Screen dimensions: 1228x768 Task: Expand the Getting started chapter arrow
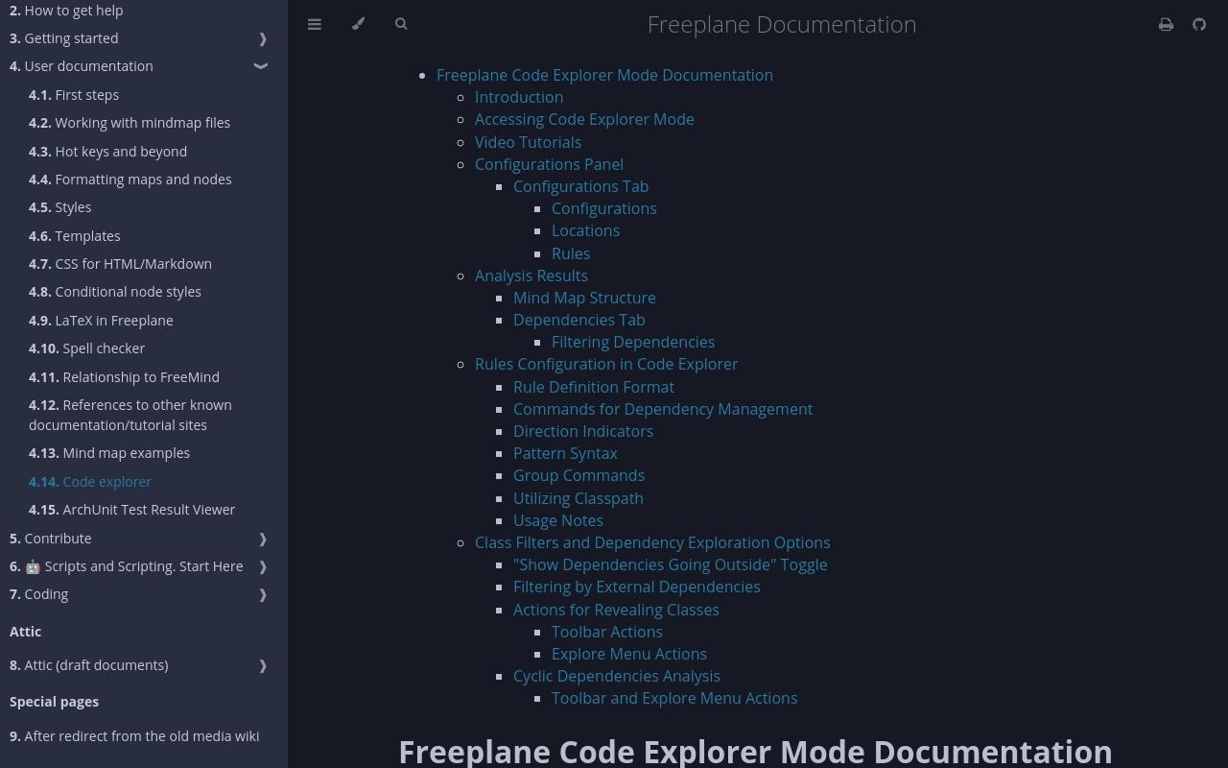coord(262,38)
